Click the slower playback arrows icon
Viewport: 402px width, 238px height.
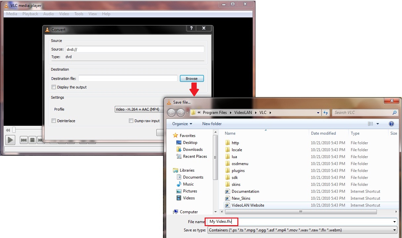pos(8,130)
